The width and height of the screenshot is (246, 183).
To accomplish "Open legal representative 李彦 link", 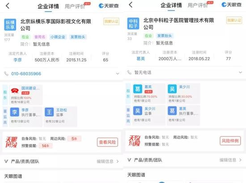I will (x=17, y=60).
